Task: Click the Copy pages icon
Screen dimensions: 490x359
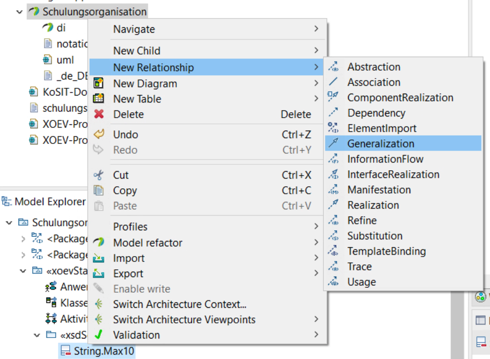Action: click(98, 190)
